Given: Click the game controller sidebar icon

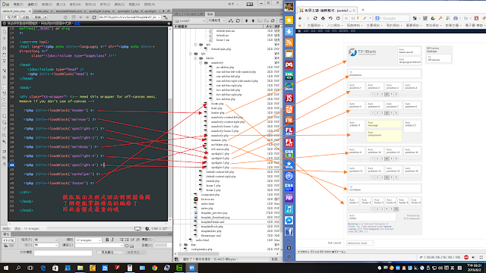Looking at the screenshot, I should coord(289,64).
